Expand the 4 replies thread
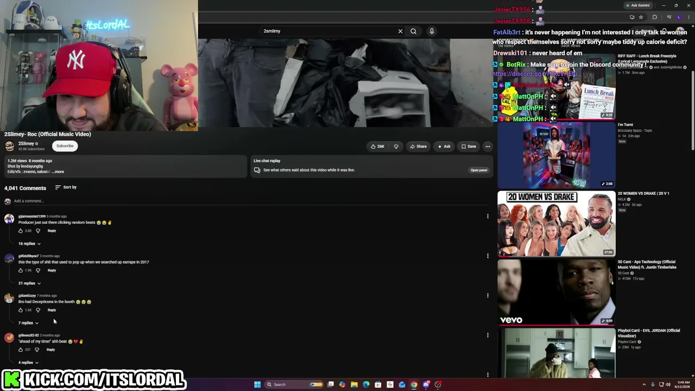 (28, 363)
